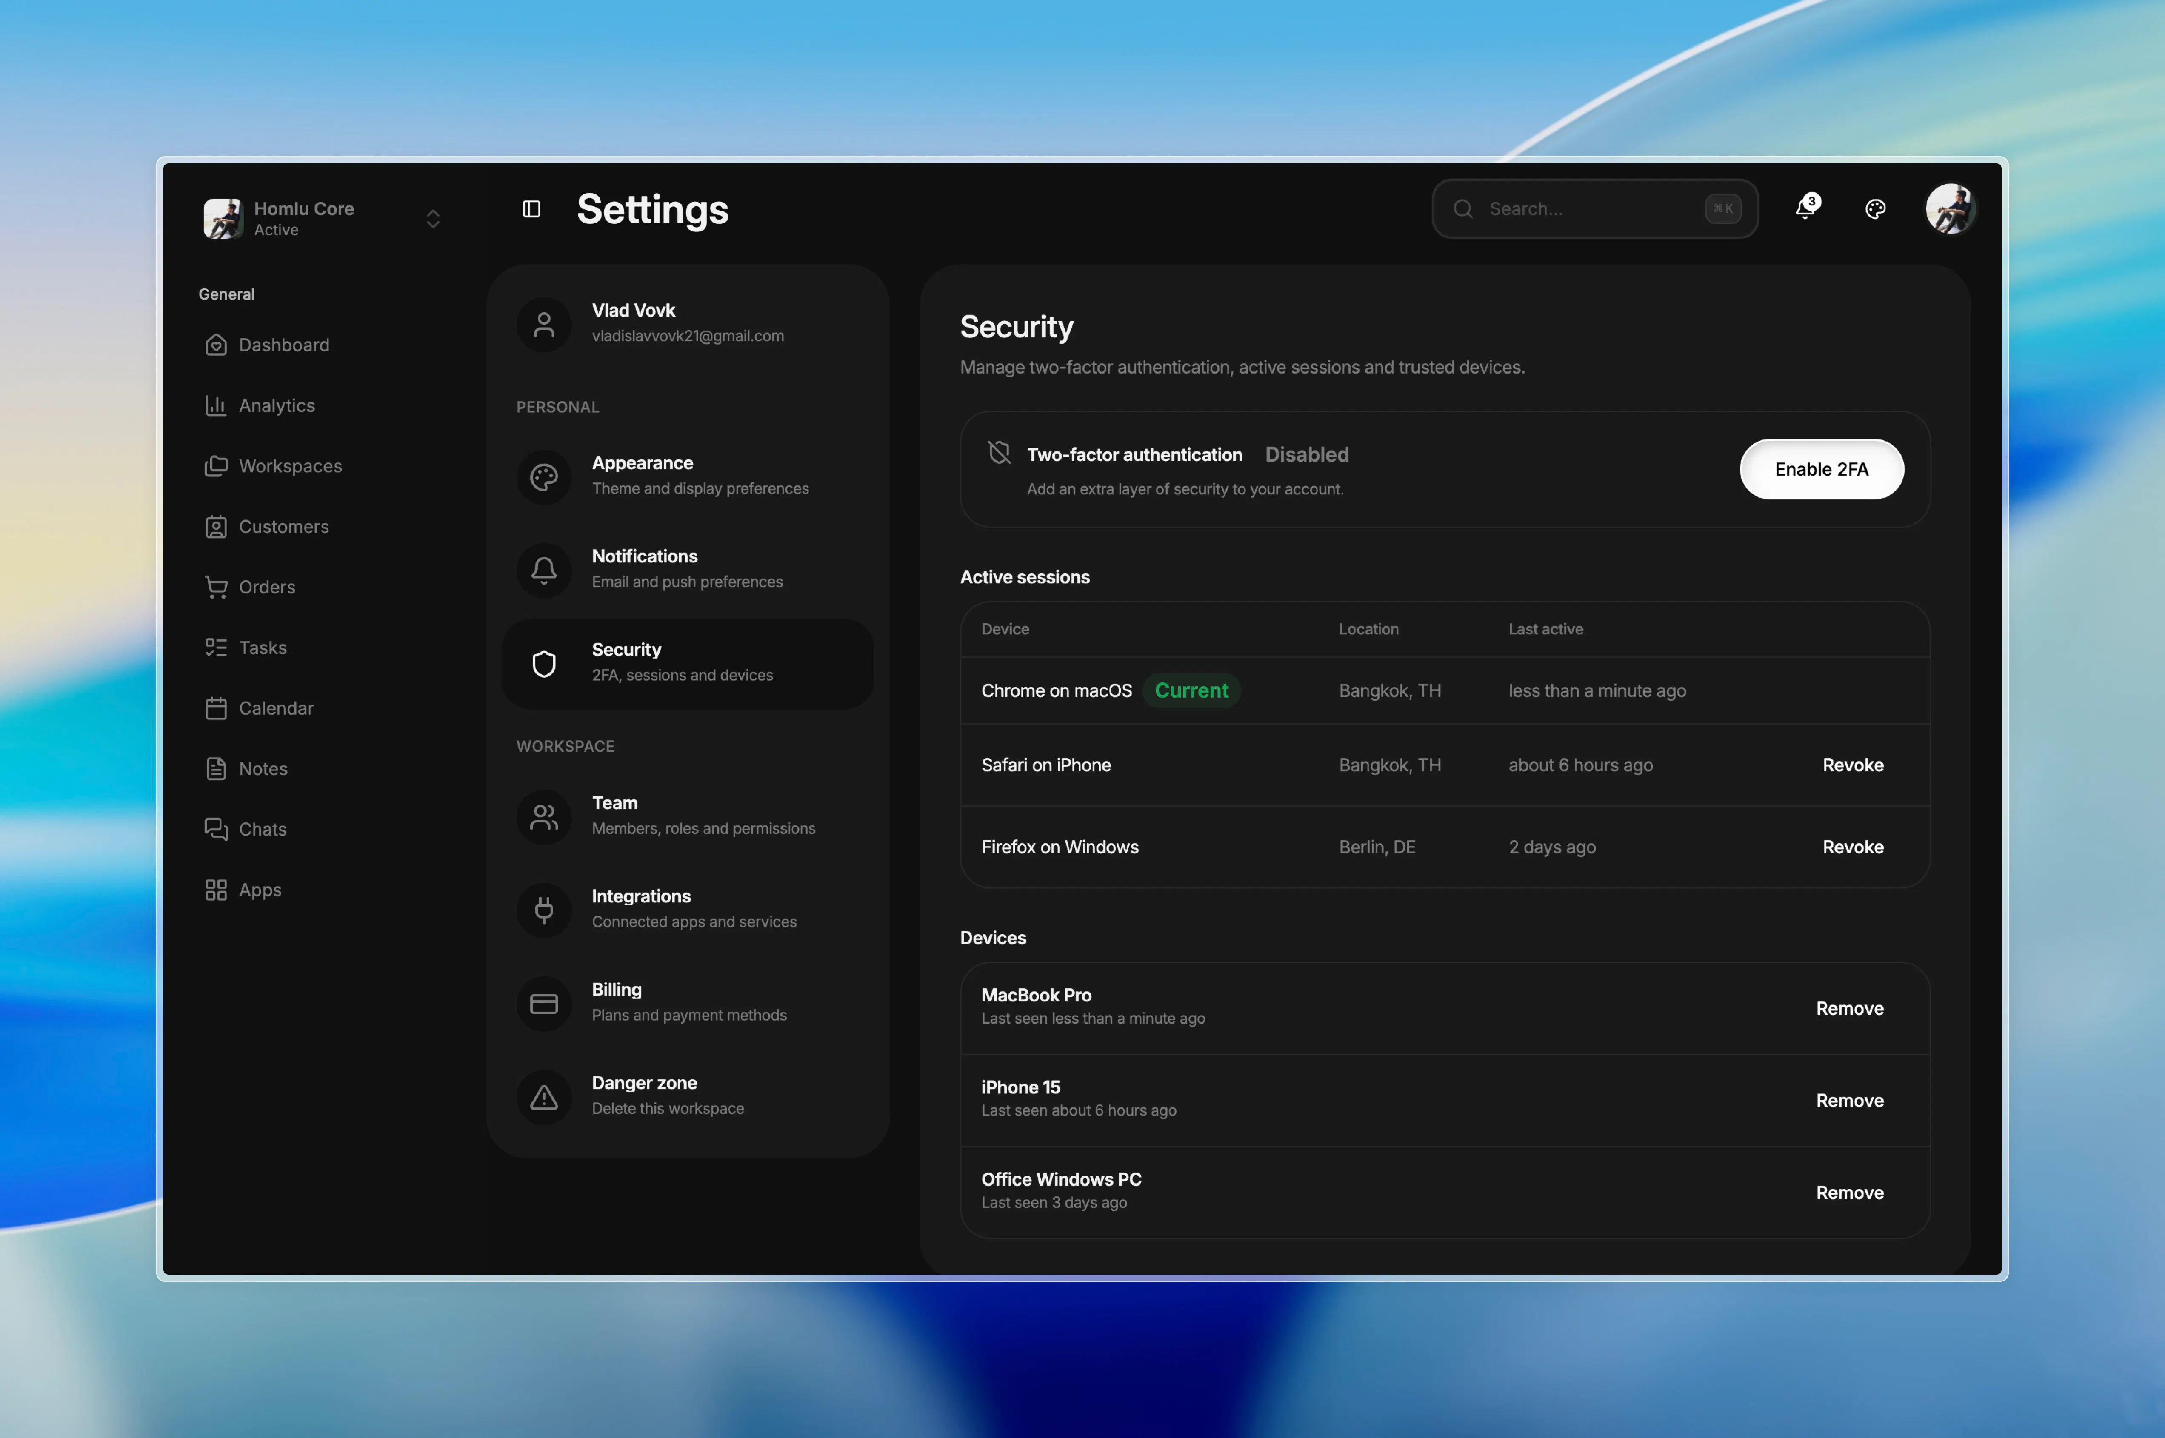Viewport: 2165px width, 1438px height.
Task: Open Workspaces in sidebar
Action: (290, 466)
